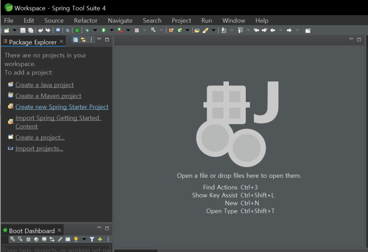Click the Import projects... link

click(39, 149)
